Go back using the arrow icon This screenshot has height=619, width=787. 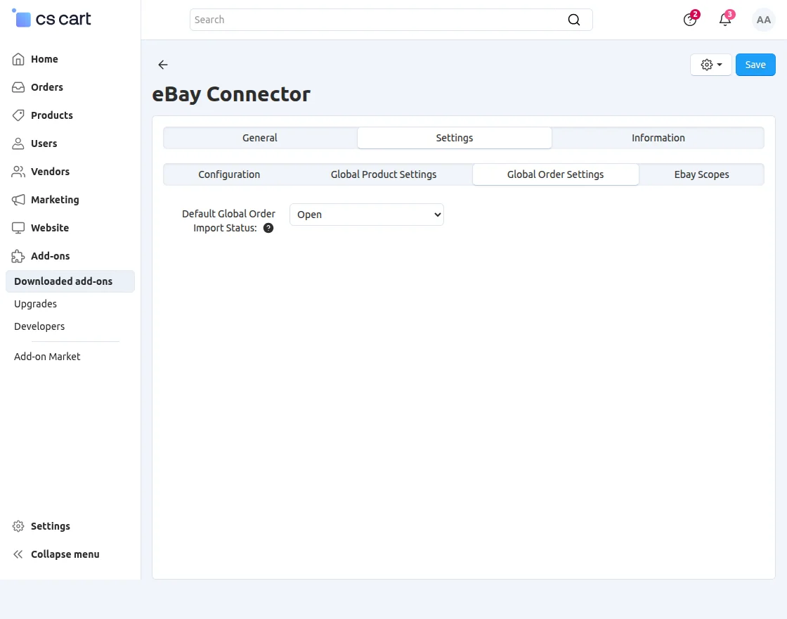(x=162, y=65)
